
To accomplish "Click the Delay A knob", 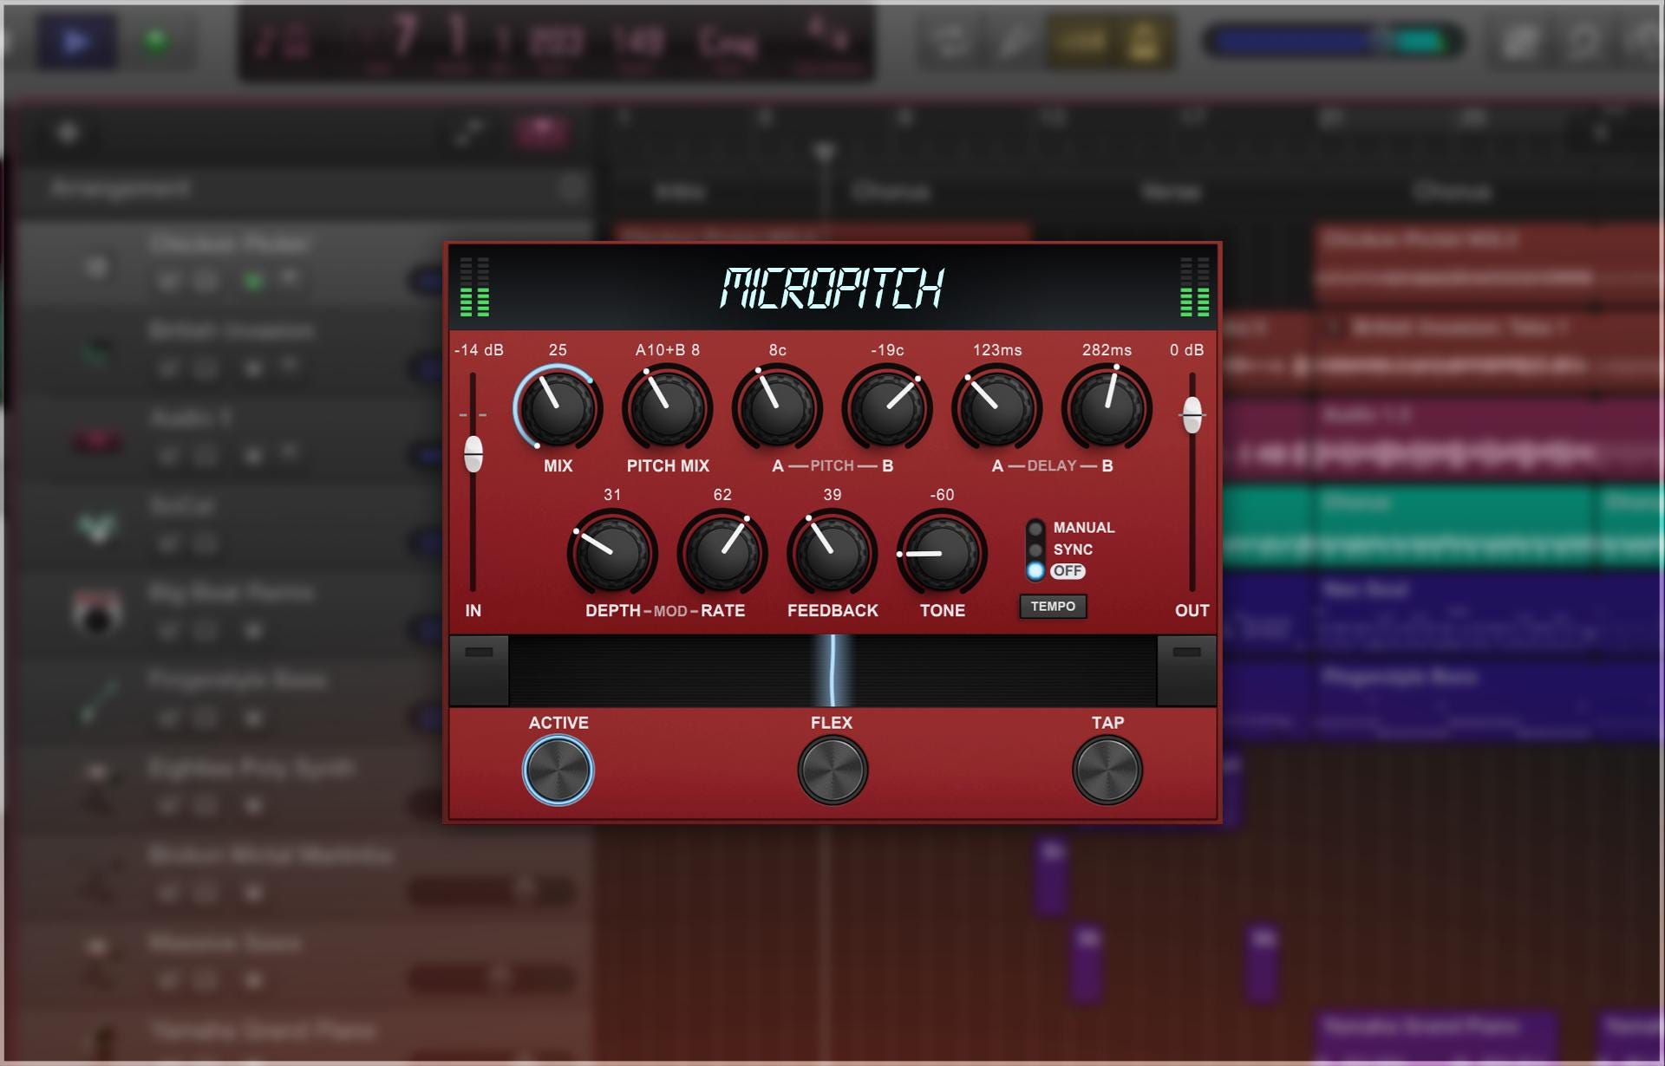I will [997, 407].
